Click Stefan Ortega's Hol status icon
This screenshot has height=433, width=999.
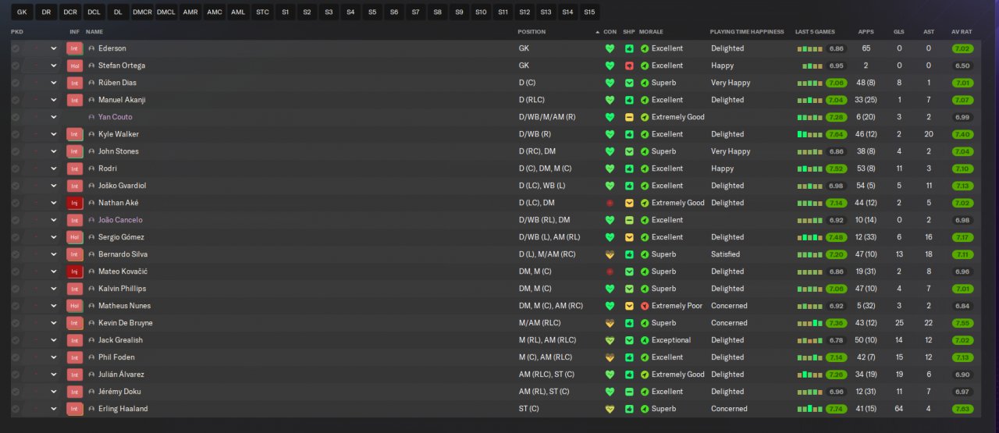pos(75,66)
